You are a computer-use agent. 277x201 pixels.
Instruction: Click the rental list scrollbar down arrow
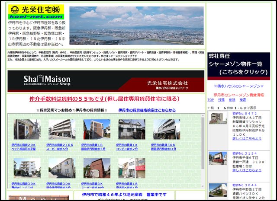click(x=203, y=186)
